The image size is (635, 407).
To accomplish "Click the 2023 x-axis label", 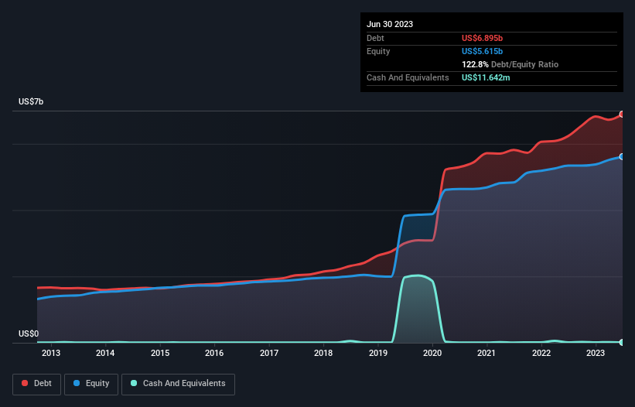I will (596, 353).
